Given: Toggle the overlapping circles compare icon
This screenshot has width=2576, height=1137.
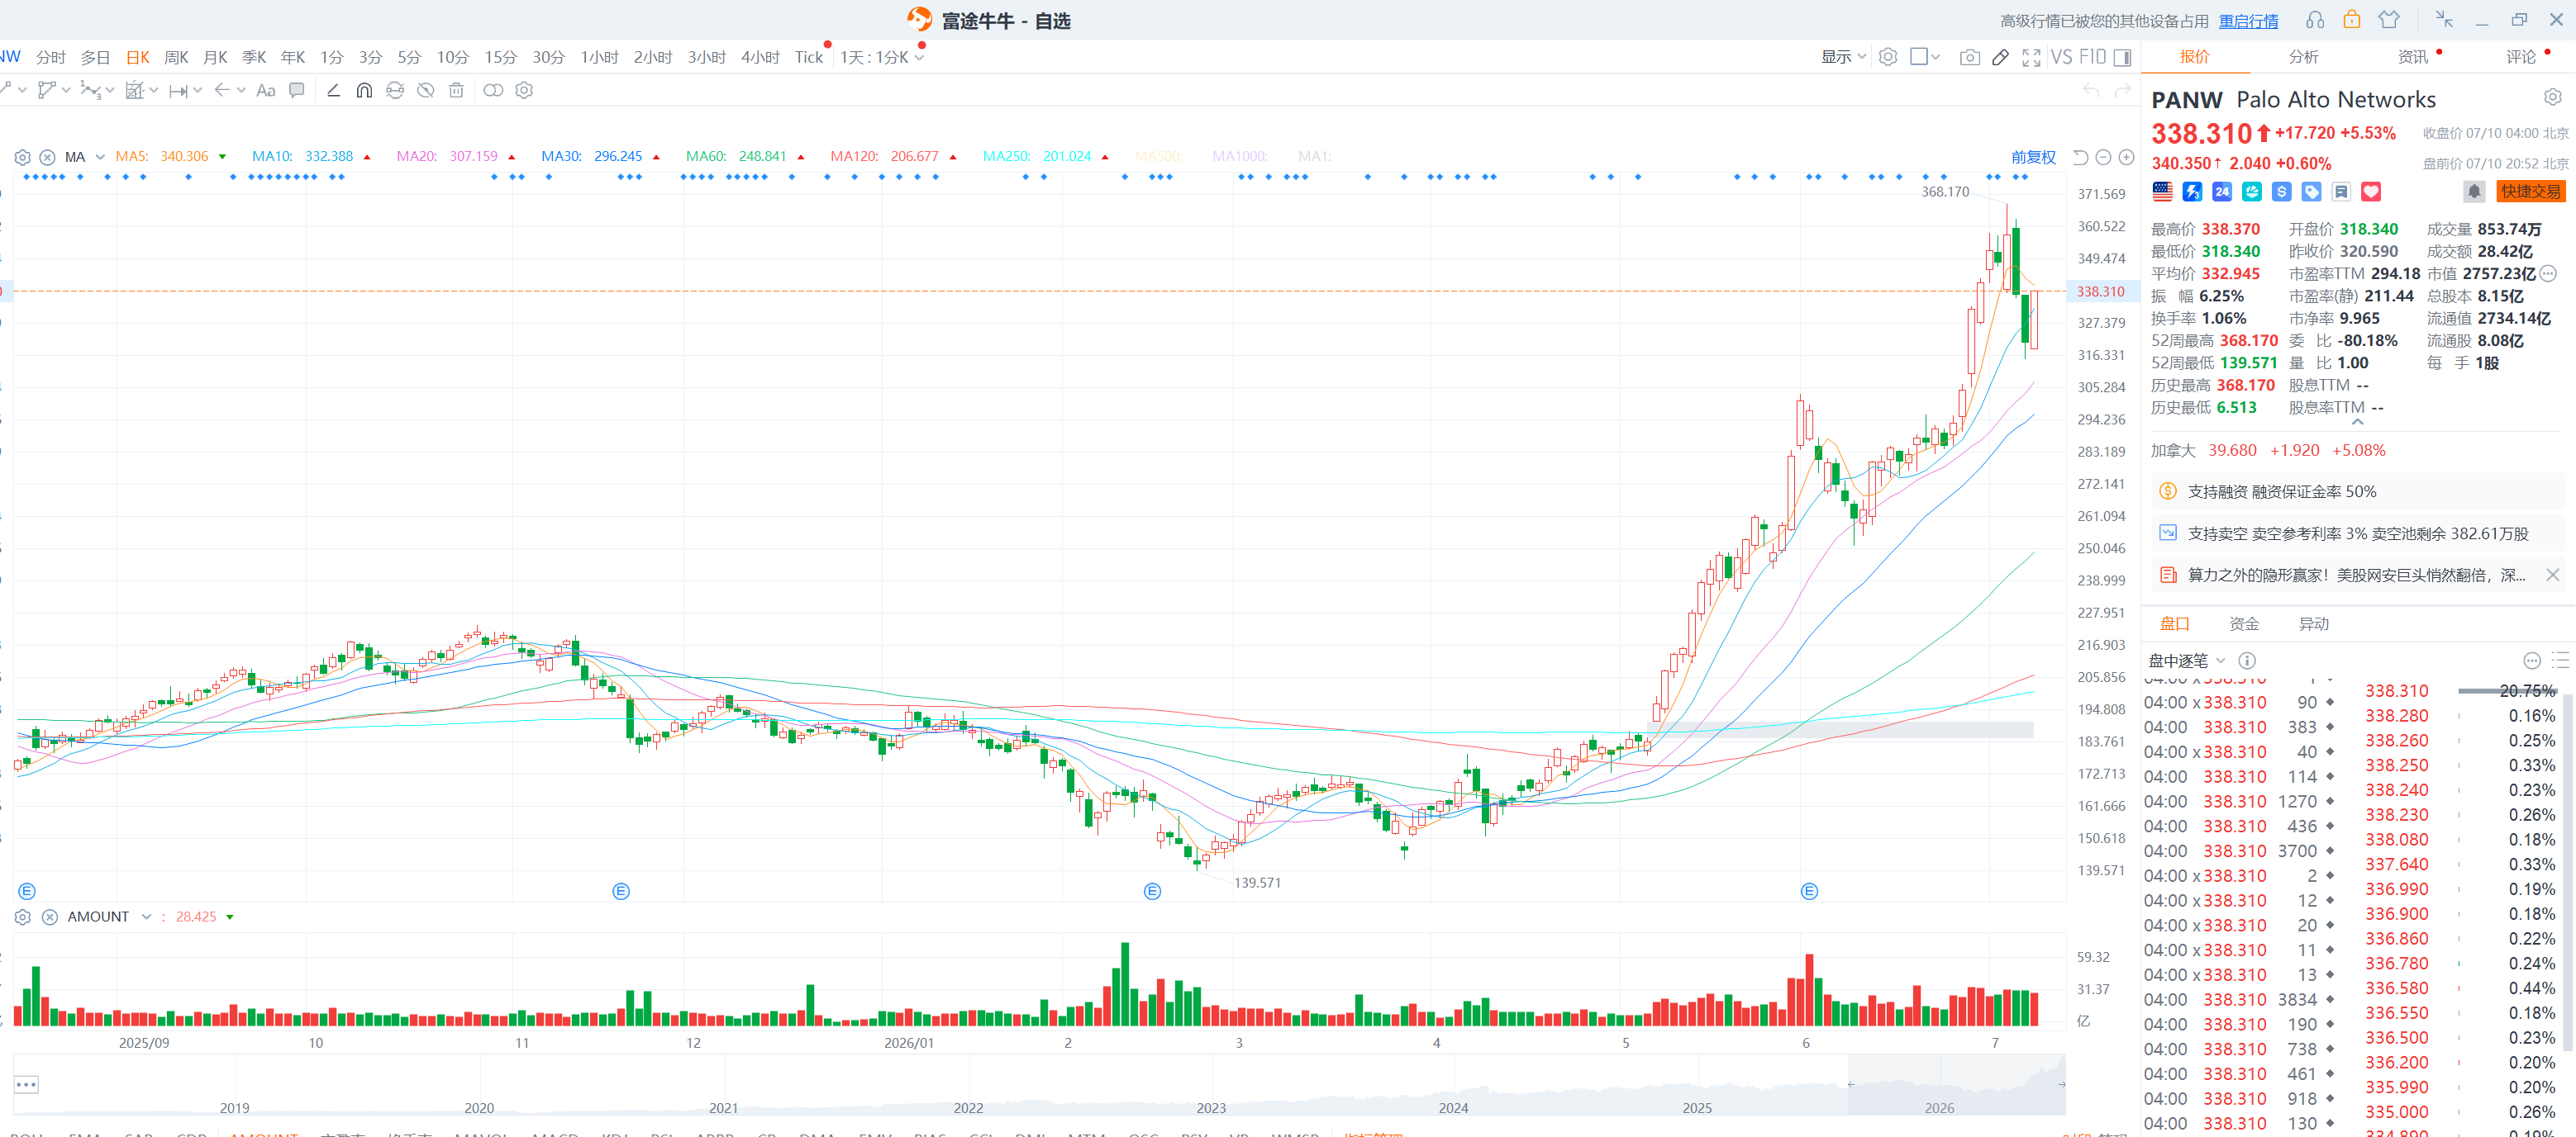Looking at the screenshot, I should (493, 90).
